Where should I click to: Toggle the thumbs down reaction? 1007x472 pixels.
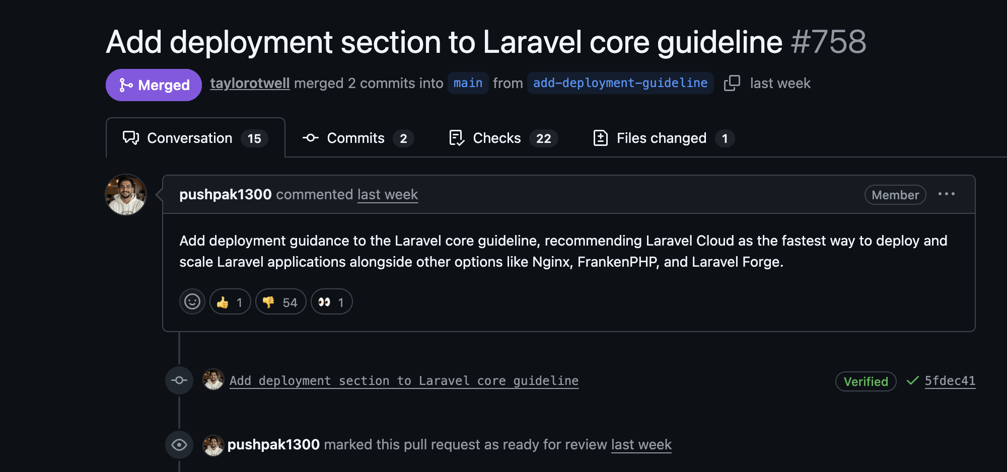(x=280, y=301)
